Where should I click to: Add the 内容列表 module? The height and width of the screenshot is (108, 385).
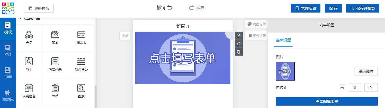coord(55,61)
